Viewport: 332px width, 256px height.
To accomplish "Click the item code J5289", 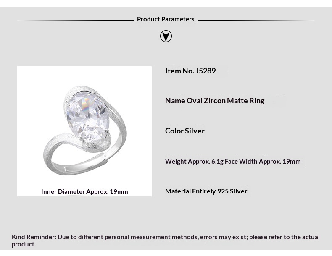I will pos(206,71).
